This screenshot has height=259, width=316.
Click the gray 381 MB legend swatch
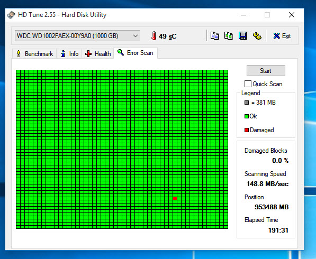[247, 103]
